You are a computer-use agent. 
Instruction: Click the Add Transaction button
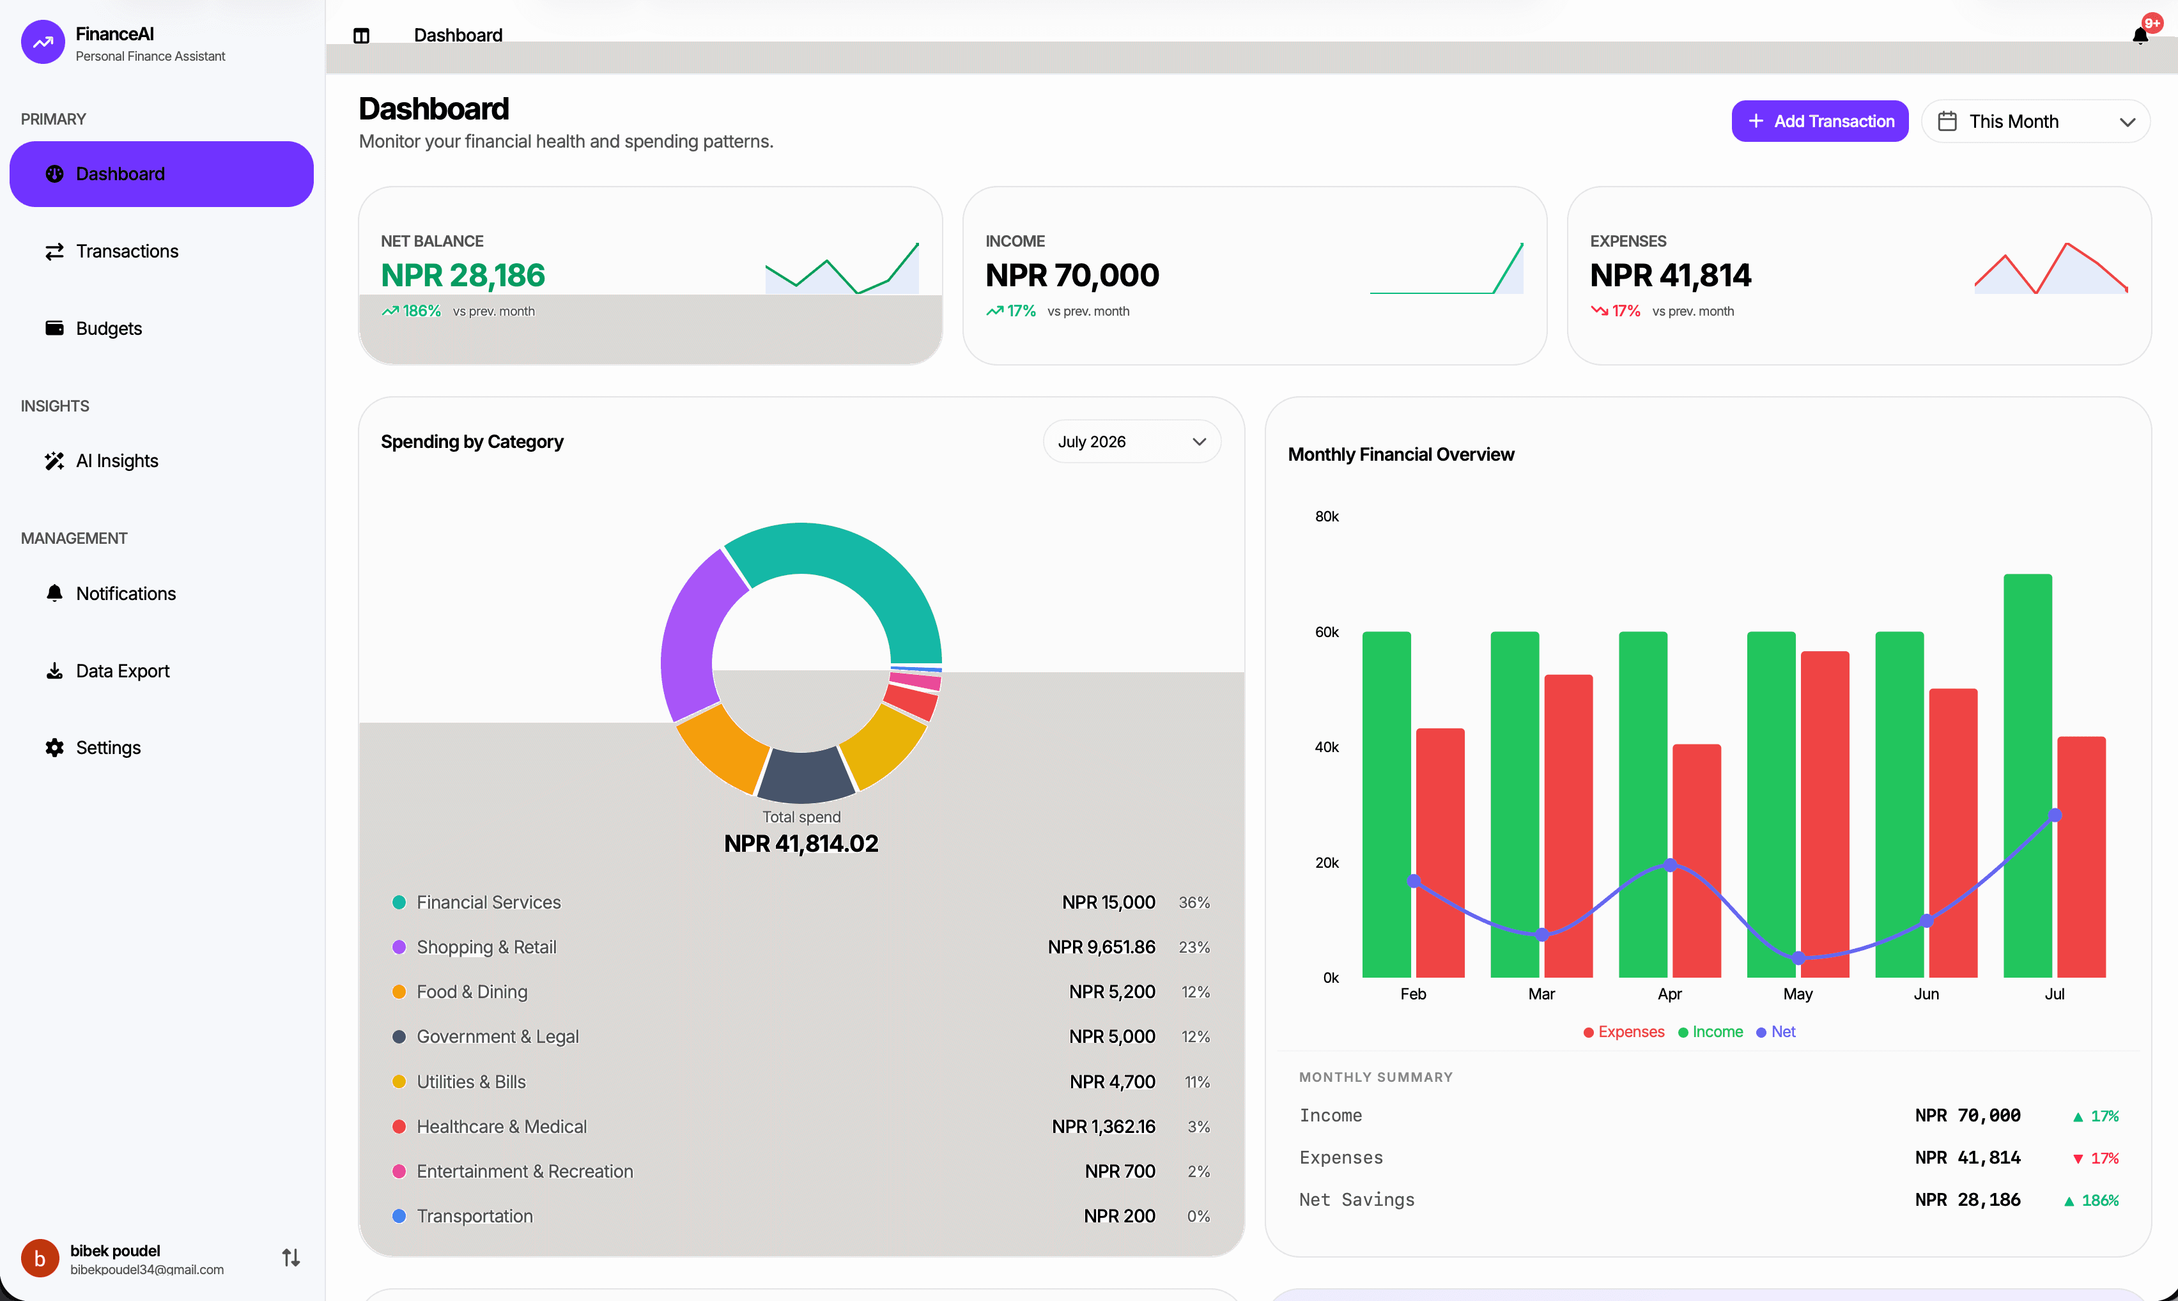(1819, 121)
